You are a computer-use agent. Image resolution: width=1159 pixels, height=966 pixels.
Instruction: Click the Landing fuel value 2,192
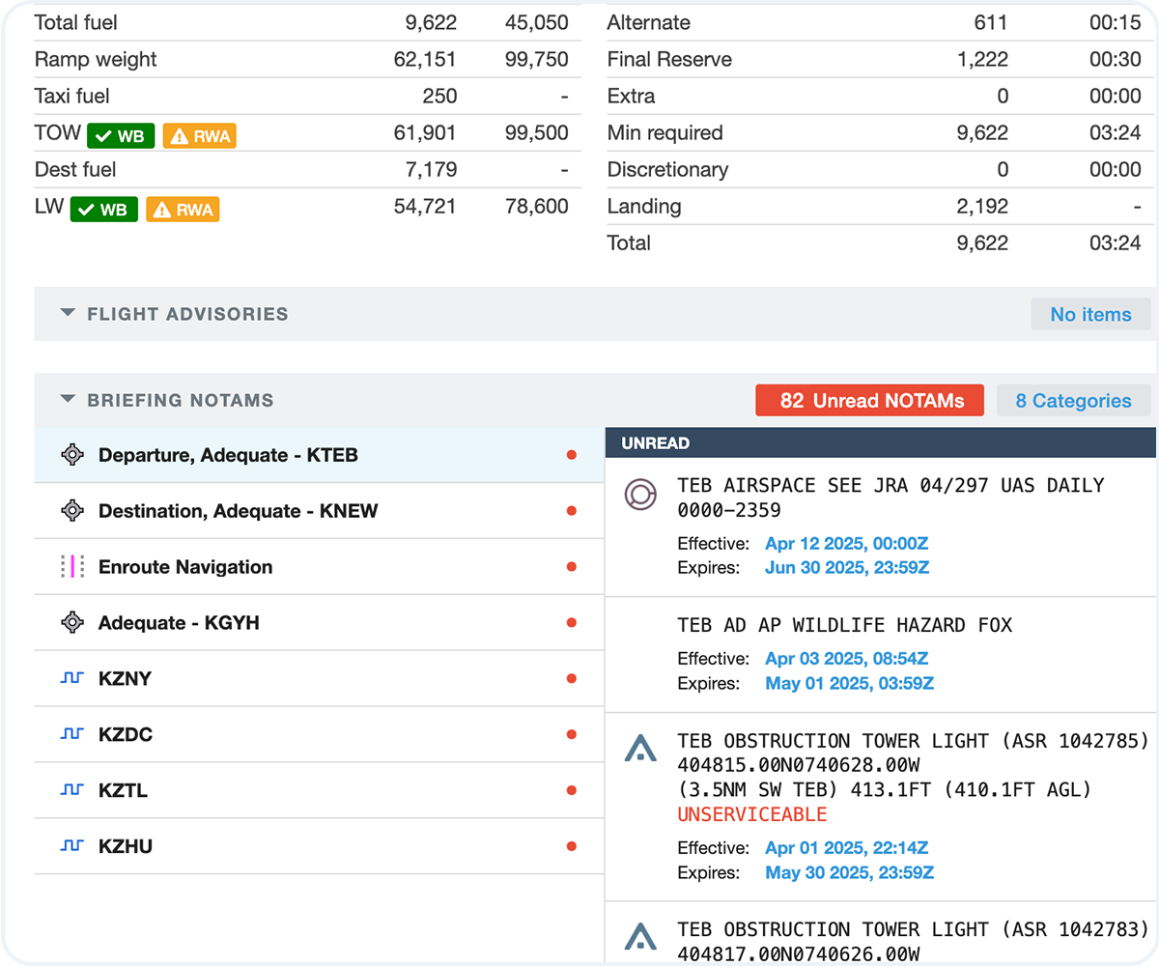pyautogui.click(x=982, y=206)
